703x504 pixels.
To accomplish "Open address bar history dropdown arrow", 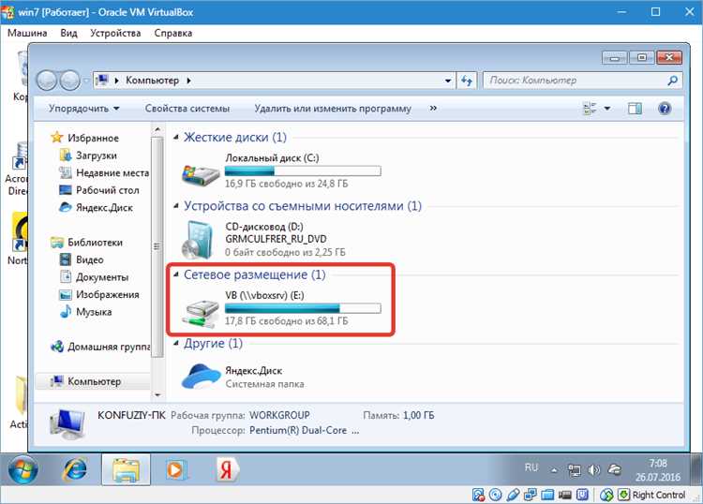I will coord(447,81).
